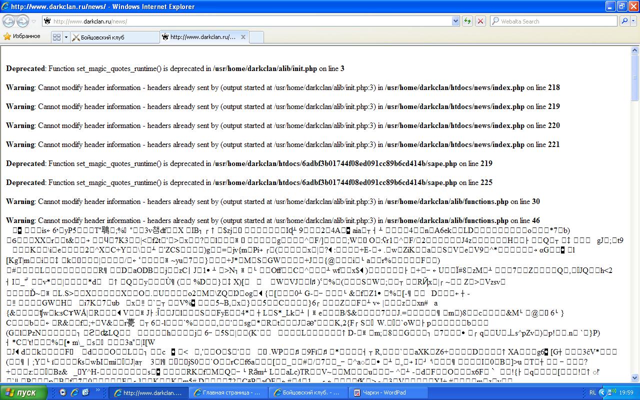The image size is (640, 400).
Task: Click path /usr/home/darkclan/alib/init.php in first Deprecated line
Action: point(265,68)
